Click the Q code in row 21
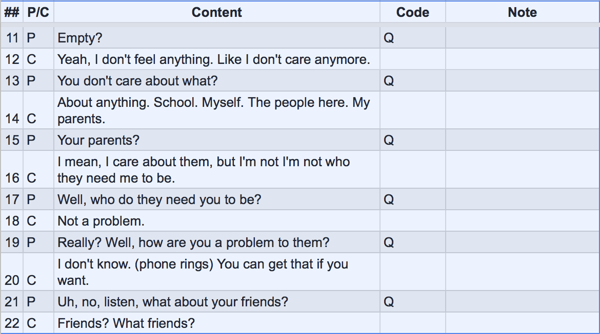600x334 pixels. (389, 302)
